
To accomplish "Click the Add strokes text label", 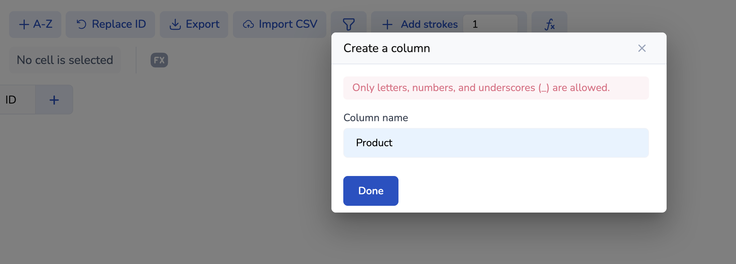I will click(429, 24).
